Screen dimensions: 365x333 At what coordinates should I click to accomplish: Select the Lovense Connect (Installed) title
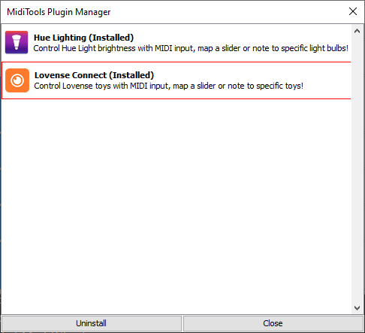pos(94,75)
